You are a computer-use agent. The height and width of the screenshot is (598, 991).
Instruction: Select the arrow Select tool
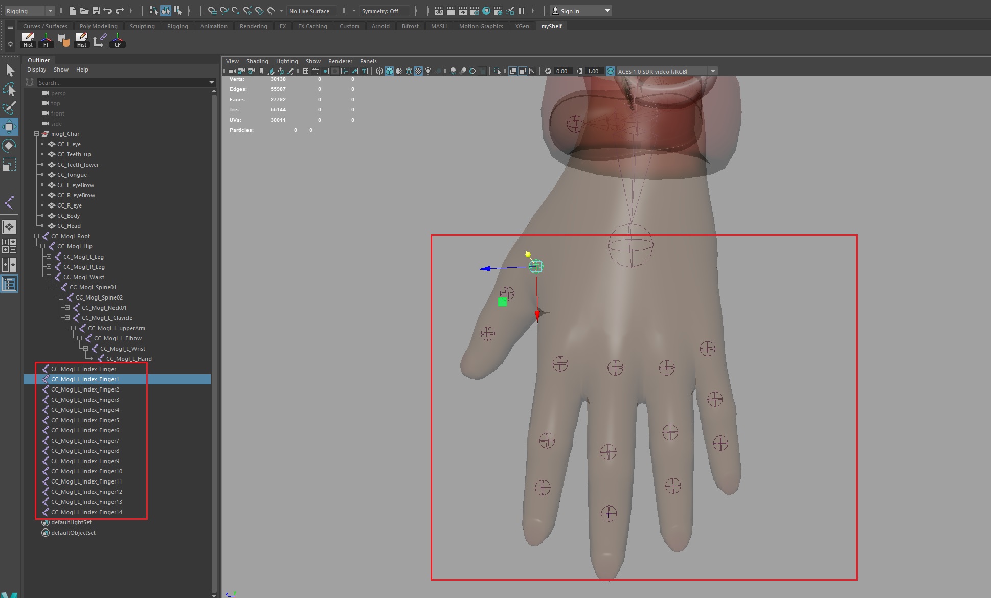click(x=10, y=70)
